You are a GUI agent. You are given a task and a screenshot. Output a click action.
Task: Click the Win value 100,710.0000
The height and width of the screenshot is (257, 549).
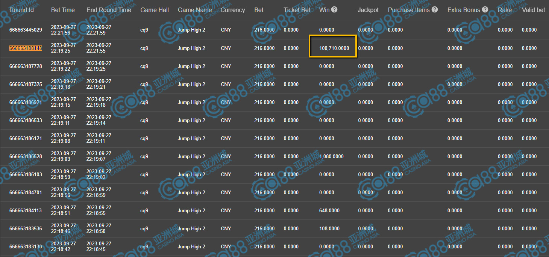pos(334,48)
